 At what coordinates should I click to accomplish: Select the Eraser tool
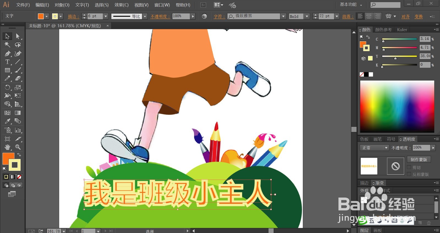[x=18, y=78]
